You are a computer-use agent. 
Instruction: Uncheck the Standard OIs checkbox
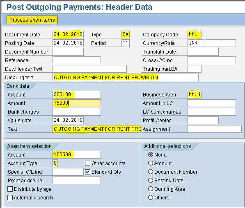coord(88,172)
